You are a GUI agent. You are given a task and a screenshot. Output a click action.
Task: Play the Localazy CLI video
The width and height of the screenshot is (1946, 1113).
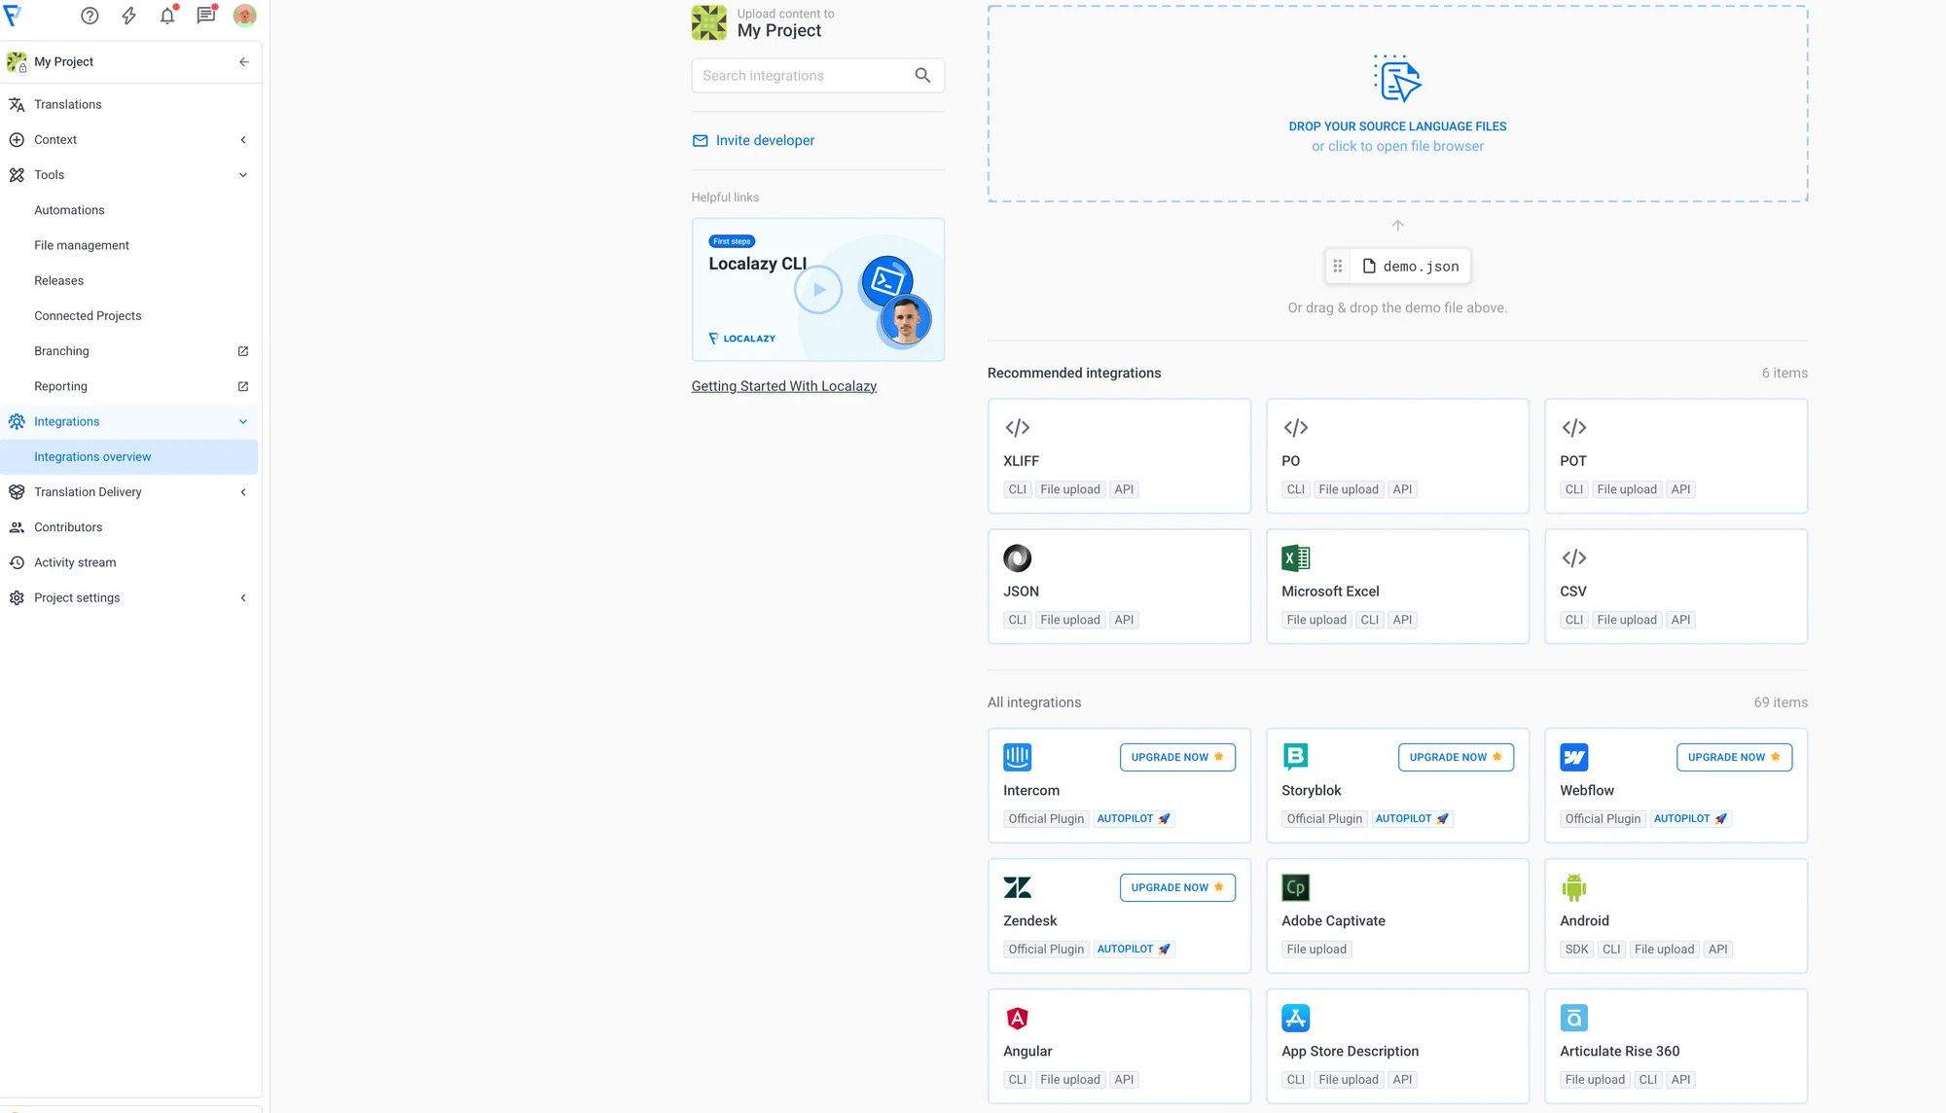coord(818,290)
